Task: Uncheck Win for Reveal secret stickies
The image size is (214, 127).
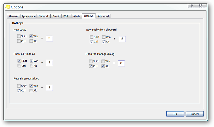Action: pos(31,86)
